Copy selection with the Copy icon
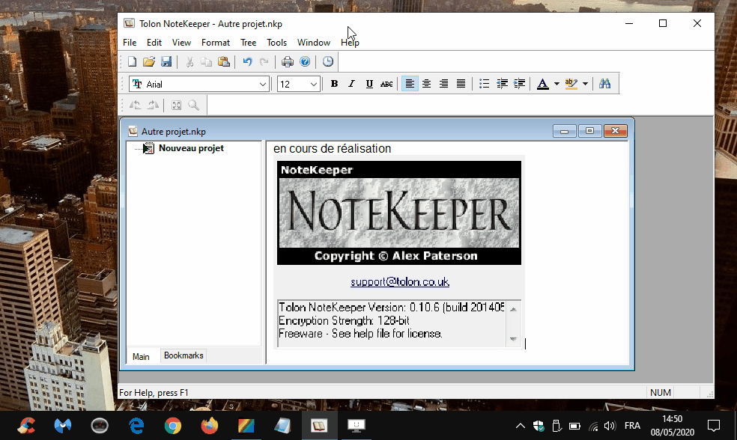This screenshot has width=737, height=440. (x=206, y=61)
